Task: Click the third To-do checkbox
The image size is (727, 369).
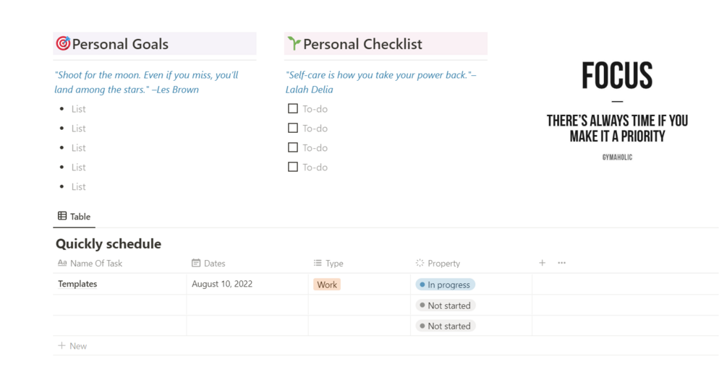Action: [293, 147]
